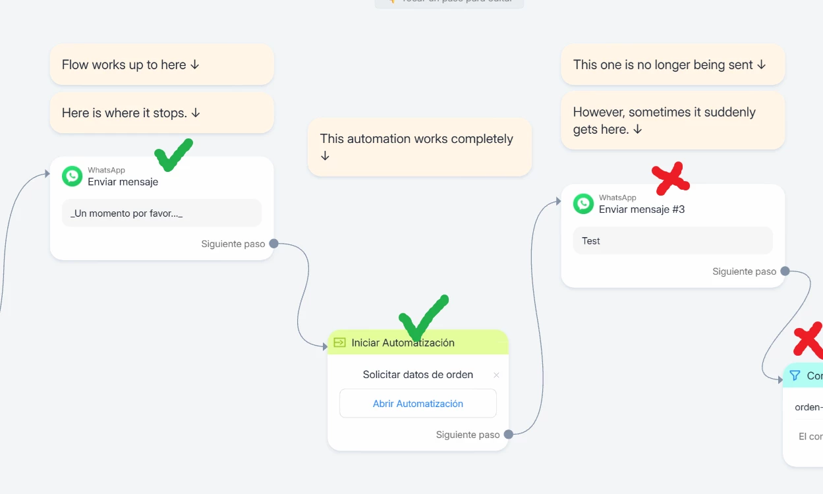
Task: Click the red X mark above Enviar mensaje #3
Action: 670,179
